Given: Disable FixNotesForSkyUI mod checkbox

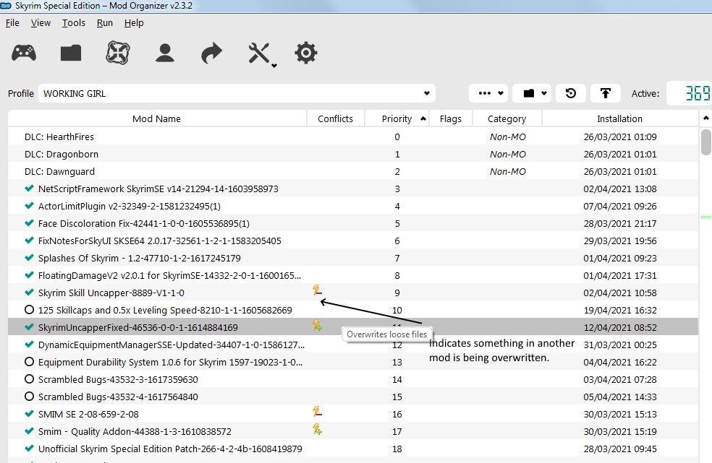Looking at the screenshot, I should [x=30, y=241].
